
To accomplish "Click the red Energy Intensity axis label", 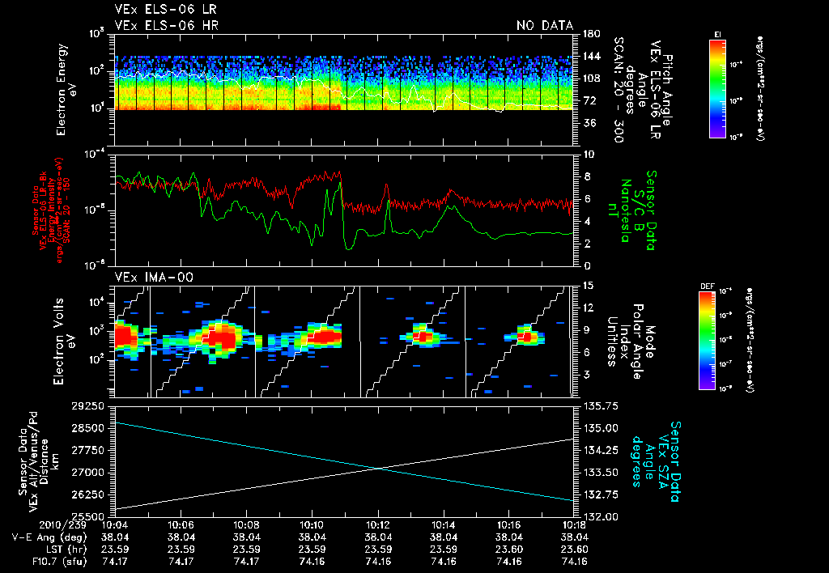I will [51, 210].
